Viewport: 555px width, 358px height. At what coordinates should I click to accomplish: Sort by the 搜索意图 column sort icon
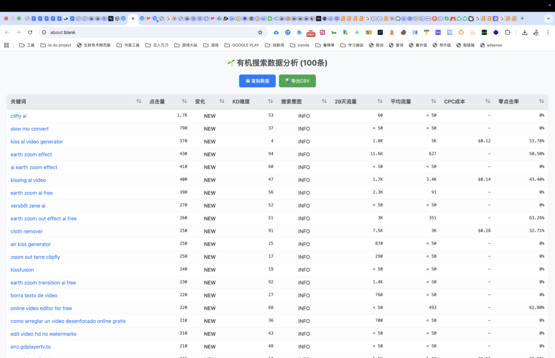(x=324, y=102)
